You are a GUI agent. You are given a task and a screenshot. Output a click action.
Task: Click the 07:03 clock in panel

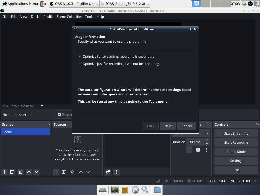point(235,4)
